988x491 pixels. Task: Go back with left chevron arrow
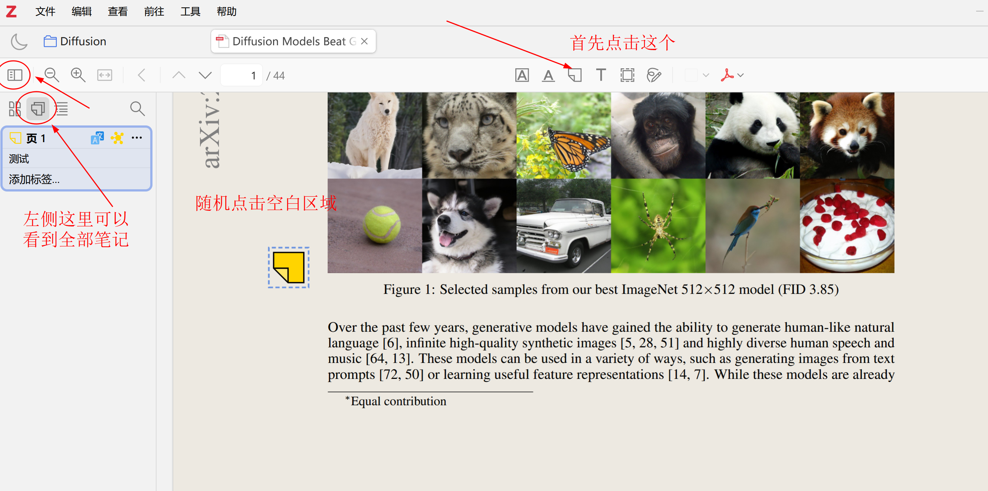(x=141, y=75)
